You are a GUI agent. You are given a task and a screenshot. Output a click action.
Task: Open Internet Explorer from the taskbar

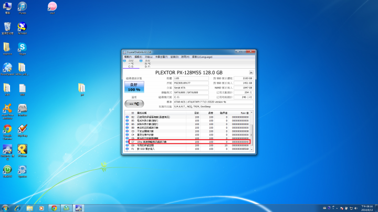click(x=17, y=208)
